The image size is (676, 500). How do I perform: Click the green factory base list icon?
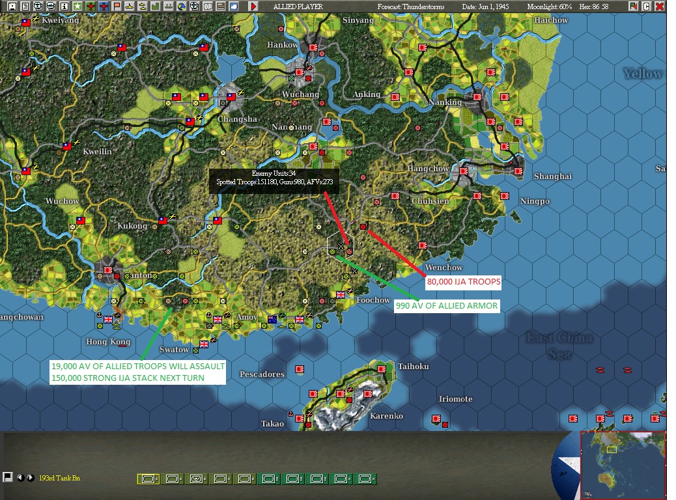pyautogui.click(x=155, y=6)
